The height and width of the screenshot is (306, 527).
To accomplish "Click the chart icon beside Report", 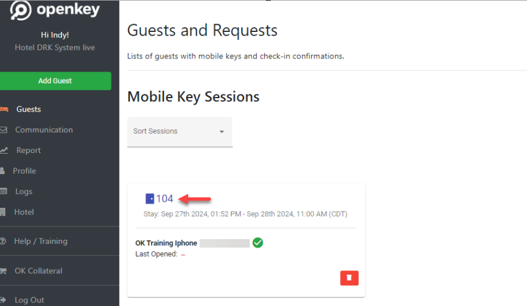I will [4, 150].
